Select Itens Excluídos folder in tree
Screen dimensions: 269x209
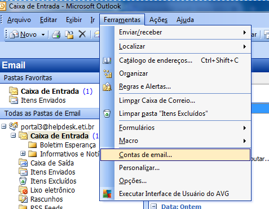[54, 181]
